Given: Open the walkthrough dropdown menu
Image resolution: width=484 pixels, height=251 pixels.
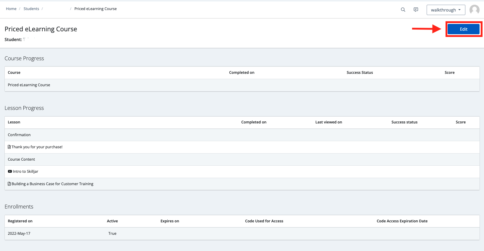Looking at the screenshot, I should (x=446, y=10).
